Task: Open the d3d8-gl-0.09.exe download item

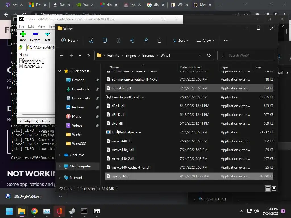Action: click(x=28, y=196)
